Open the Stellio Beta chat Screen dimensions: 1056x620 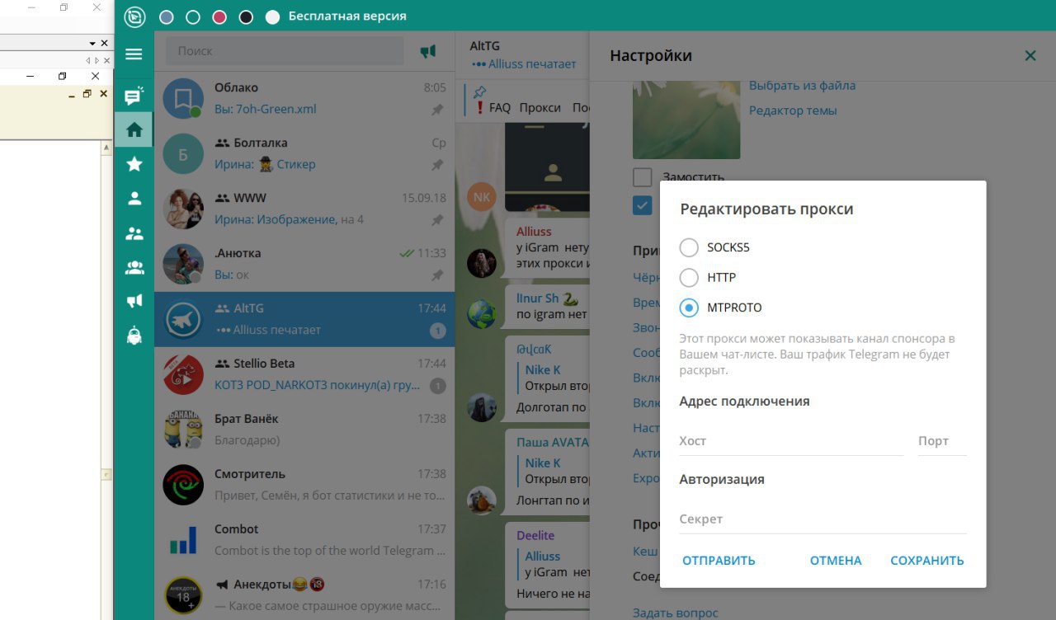pos(304,374)
